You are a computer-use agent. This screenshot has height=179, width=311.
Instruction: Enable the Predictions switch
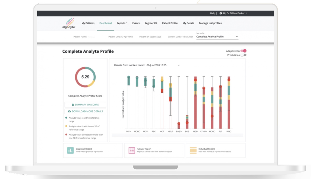[x=243, y=55]
